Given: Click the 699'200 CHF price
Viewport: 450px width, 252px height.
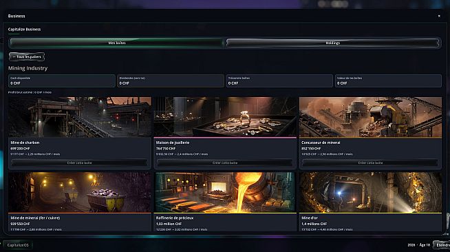Looking at the screenshot, I should pyautogui.click(x=20, y=149).
